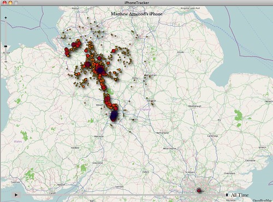Click the 'Chelmsford' city label
The image size is (273, 202).
[x=229, y=174]
